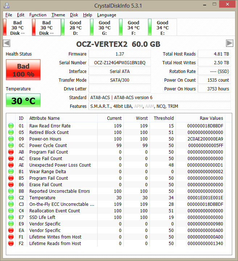Click green dot for Power-on Hours row

tap(11, 139)
